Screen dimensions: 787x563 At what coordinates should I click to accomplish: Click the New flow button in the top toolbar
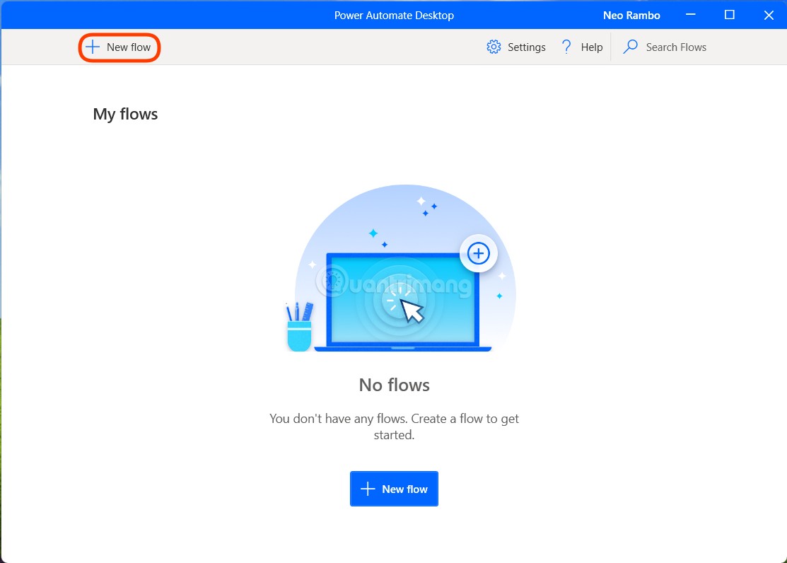(x=119, y=47)
